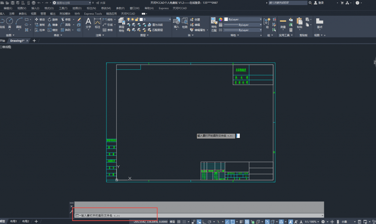Viewport: 376px width, 224px height.
Task: Click the Insert block (插入) icon
Action: (177, 23)
